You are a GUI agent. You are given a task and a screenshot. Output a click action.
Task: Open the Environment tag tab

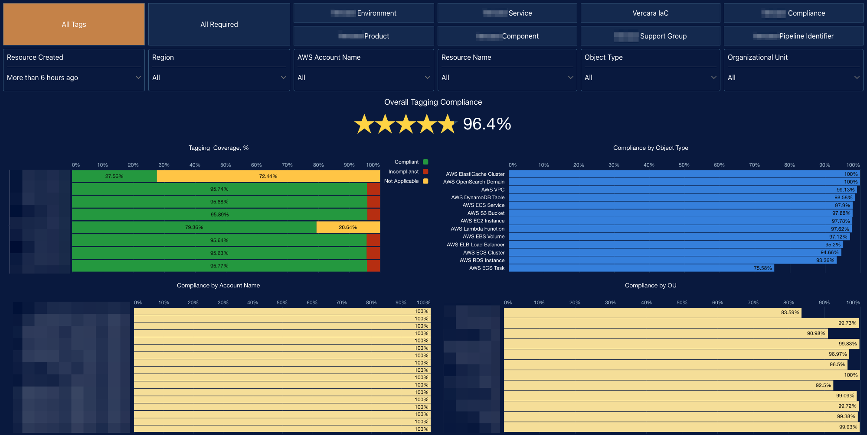(363, 13)
